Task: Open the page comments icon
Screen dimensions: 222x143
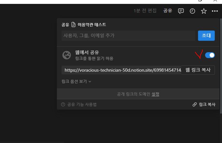Action: [181, 11]
